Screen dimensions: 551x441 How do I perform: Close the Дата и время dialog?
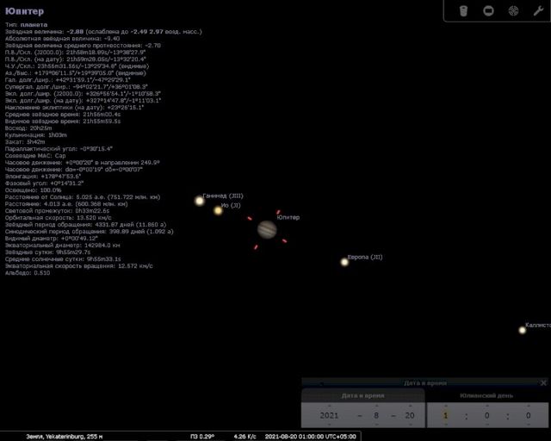pyautogui.click(x=543, y=382)
